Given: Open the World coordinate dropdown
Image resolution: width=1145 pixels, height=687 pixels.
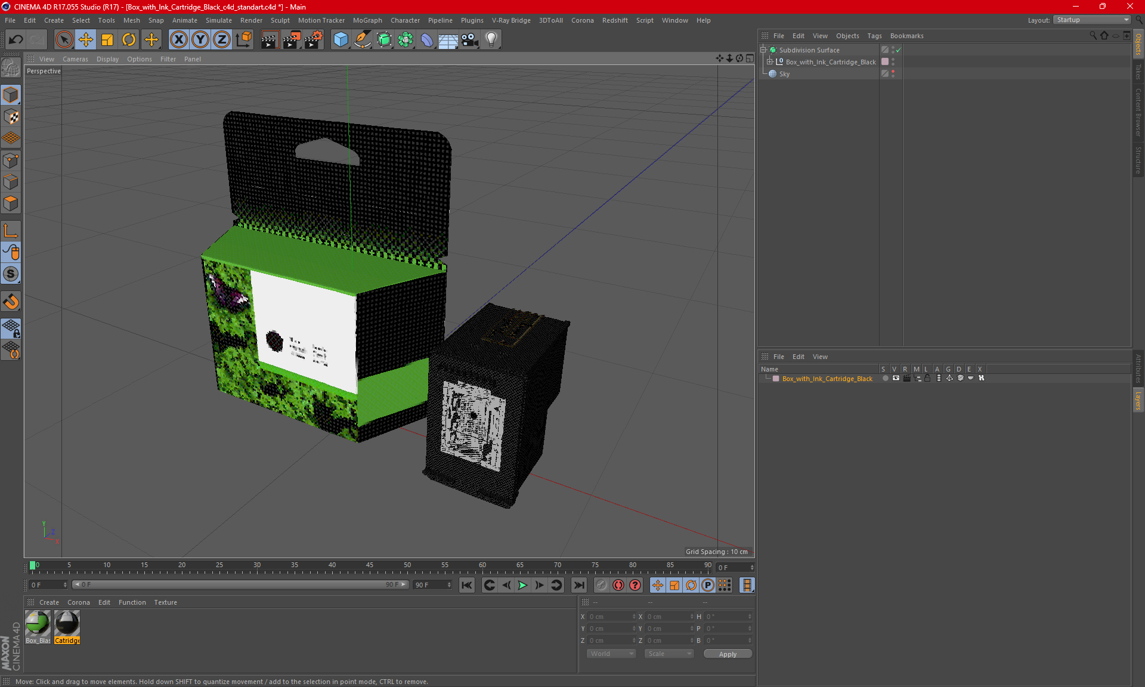Looking at the screenshot, I should 611,654.
